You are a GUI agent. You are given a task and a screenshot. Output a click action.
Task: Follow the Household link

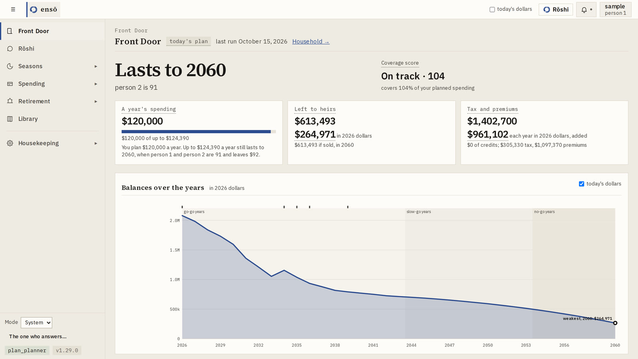[311, 41]
